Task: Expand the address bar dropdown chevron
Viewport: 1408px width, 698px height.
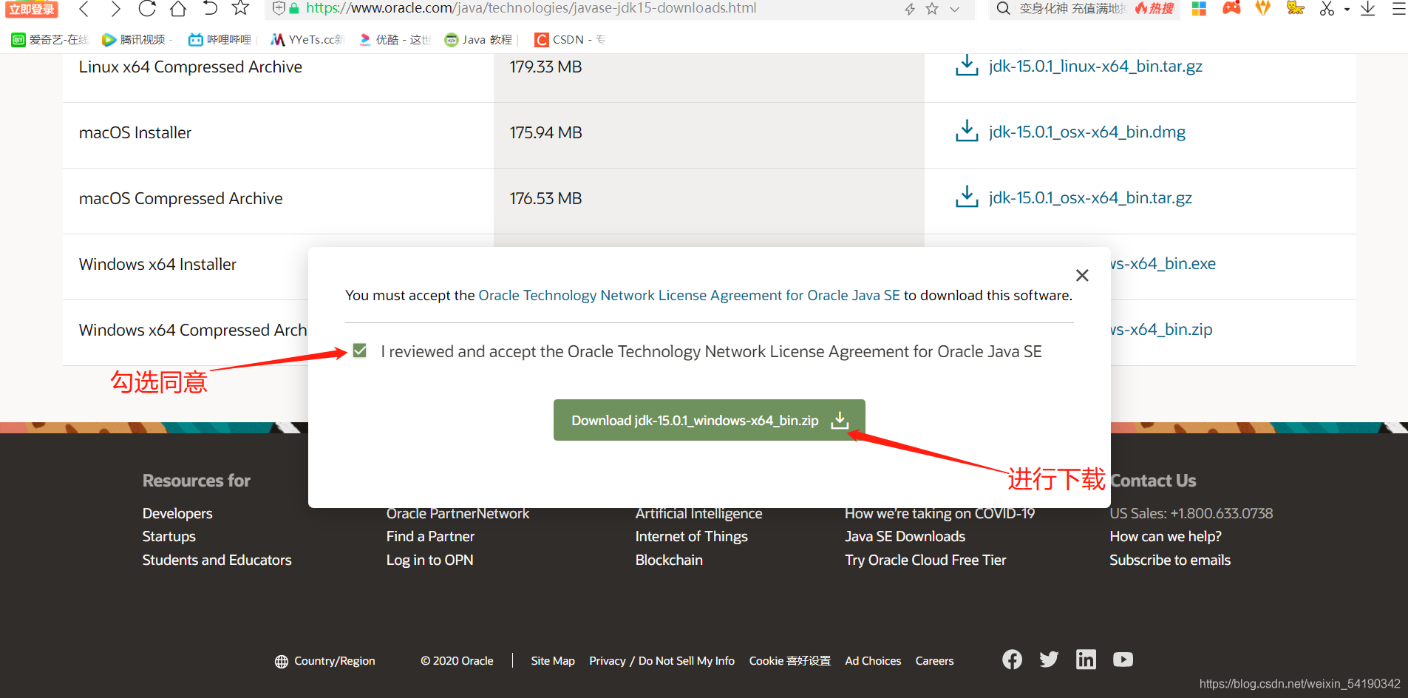Action: coord(954,9)
